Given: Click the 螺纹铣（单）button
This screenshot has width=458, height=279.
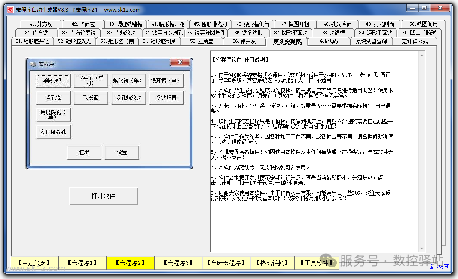Looking at the screenshot, I should click(x=129, y=80).
